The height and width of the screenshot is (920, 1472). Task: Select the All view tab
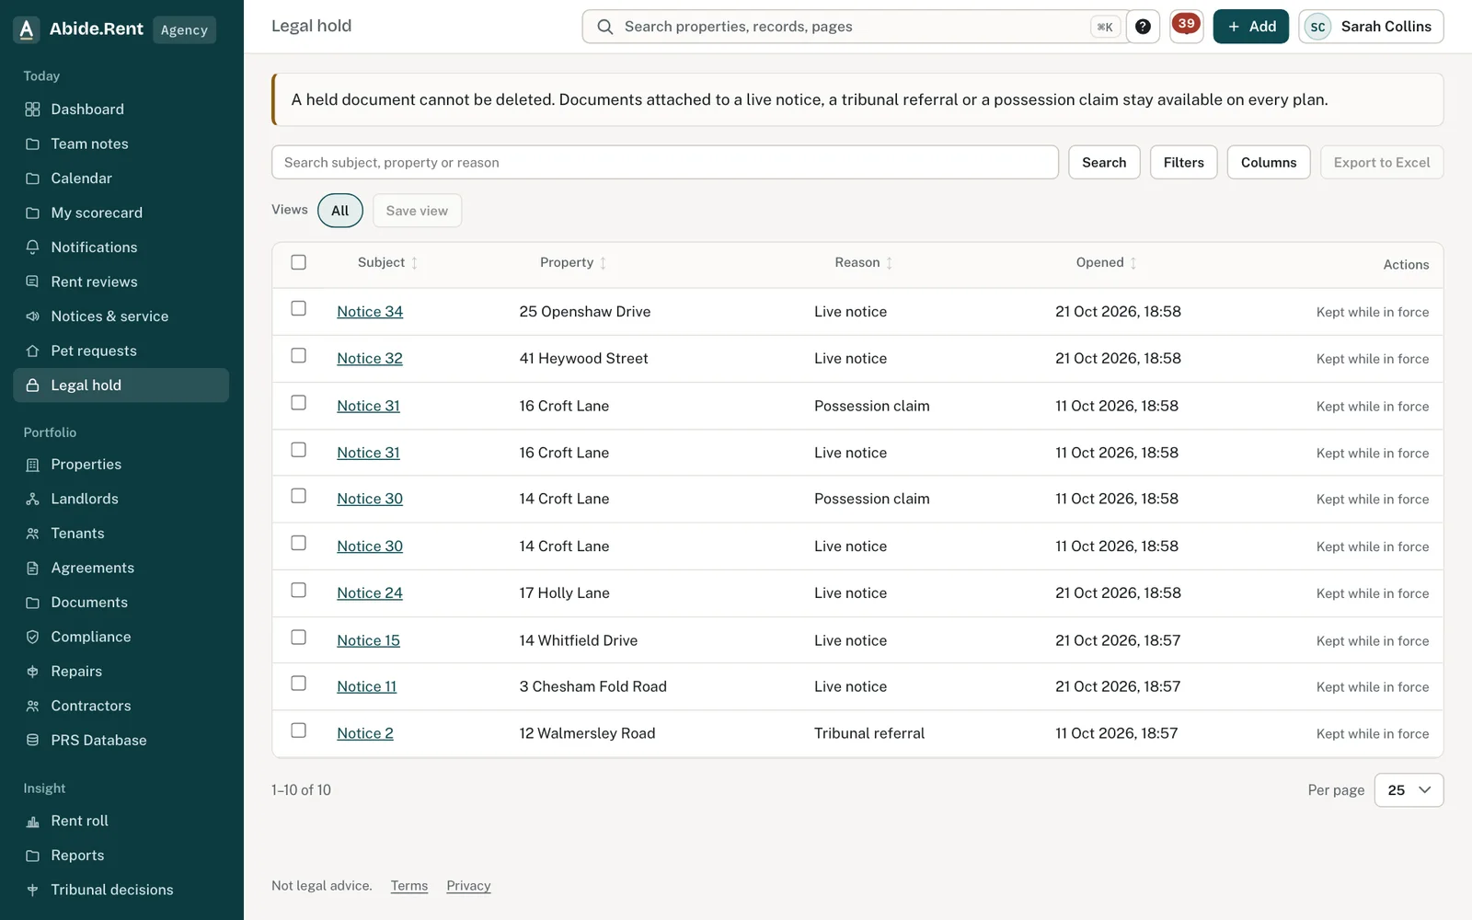click(x=339, y=211)
